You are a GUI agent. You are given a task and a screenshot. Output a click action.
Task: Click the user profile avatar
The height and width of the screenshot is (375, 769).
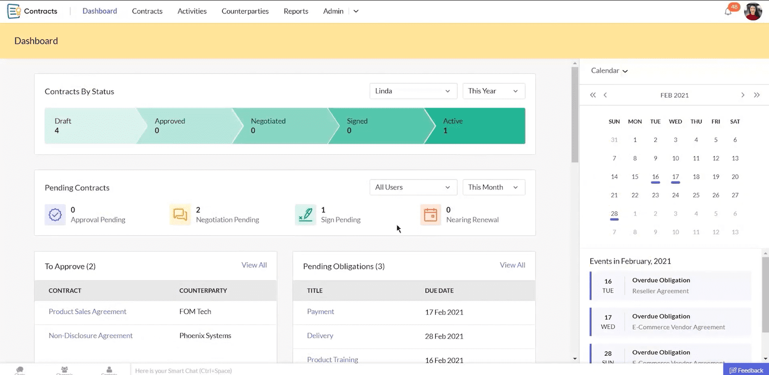[x=753, y=12]
